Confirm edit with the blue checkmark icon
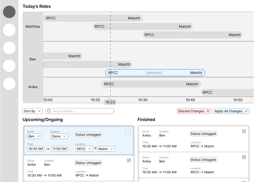 pyautogui.click(x=128, y=132)
